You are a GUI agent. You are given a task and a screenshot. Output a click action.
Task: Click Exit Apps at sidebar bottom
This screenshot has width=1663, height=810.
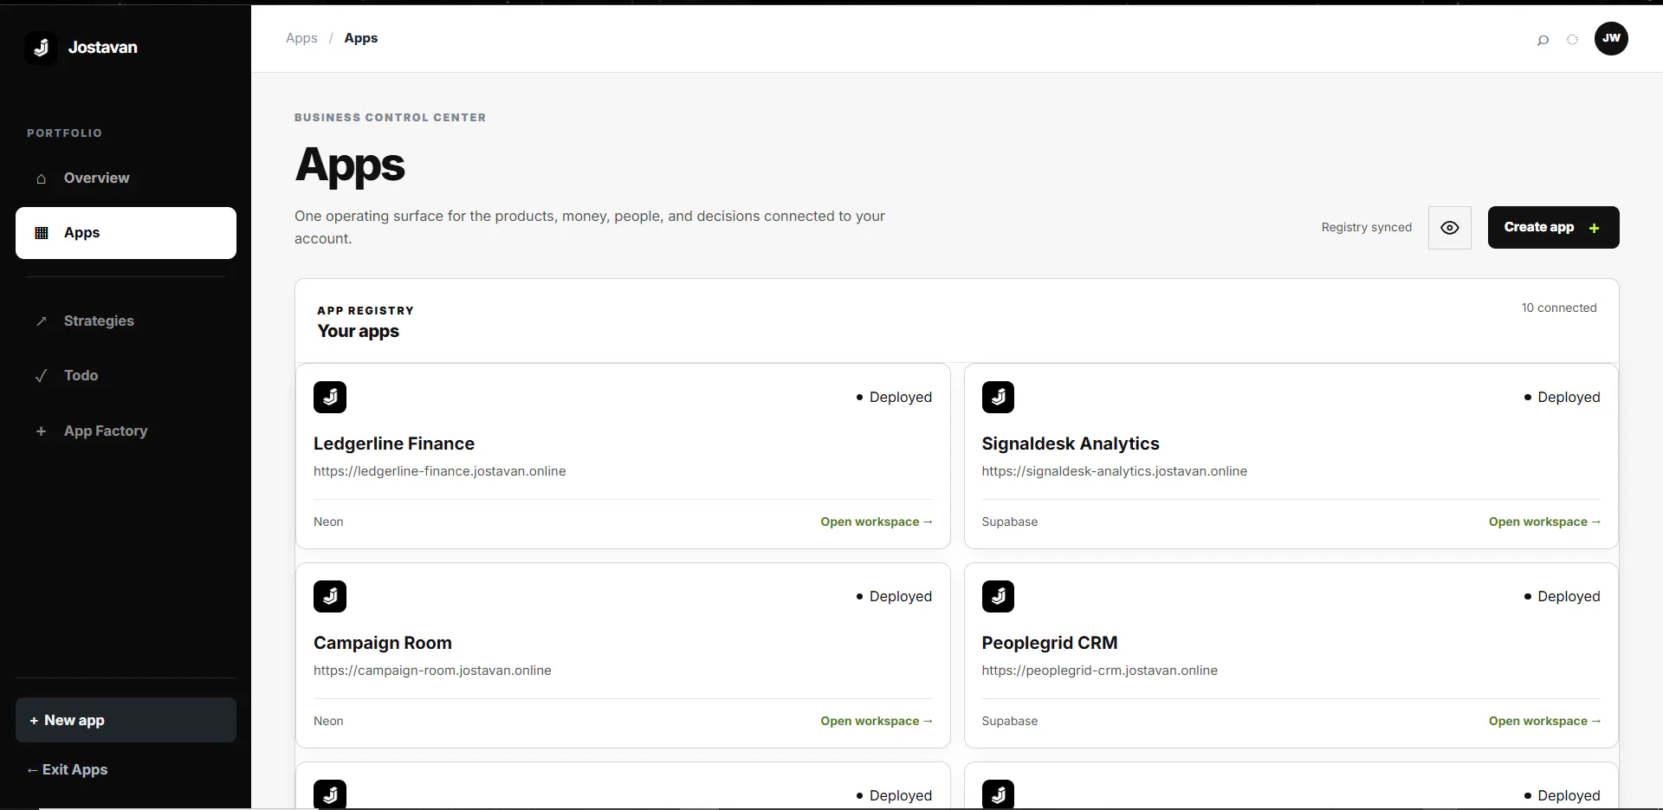coord(68,770)
